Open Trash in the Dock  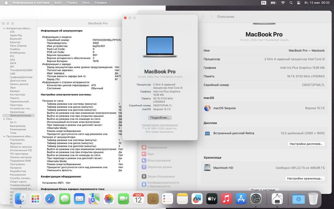(313, 199)
